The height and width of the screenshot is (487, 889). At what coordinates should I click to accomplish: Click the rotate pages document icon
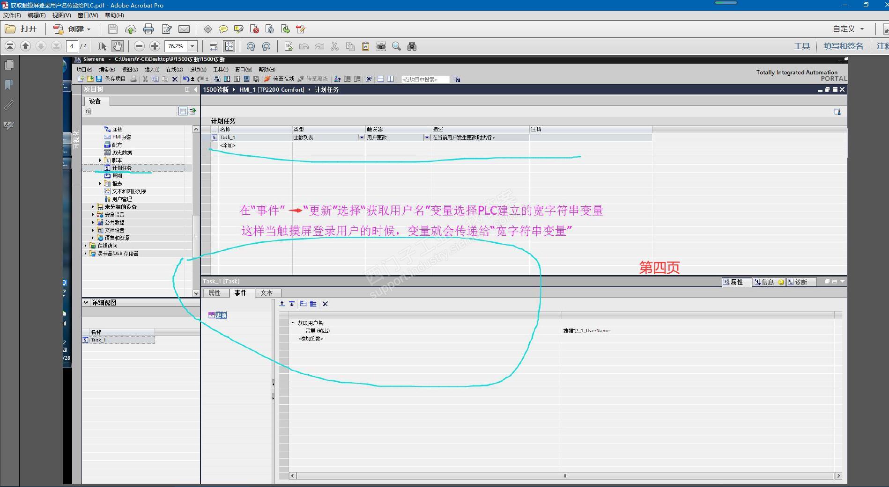pos(270,29)
